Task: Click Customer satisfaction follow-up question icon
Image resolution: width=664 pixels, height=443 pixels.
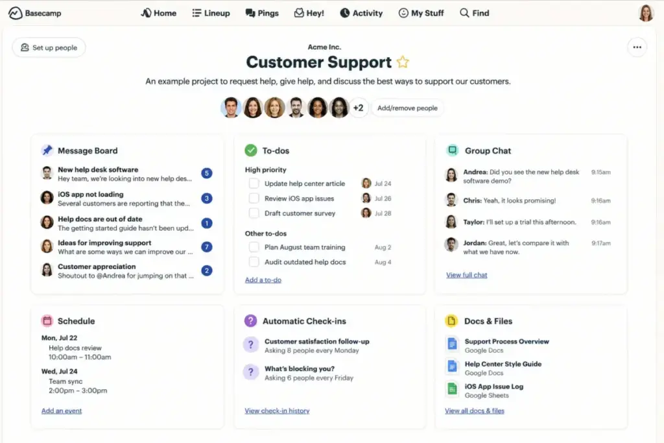Action: click(x=251, y=345)
